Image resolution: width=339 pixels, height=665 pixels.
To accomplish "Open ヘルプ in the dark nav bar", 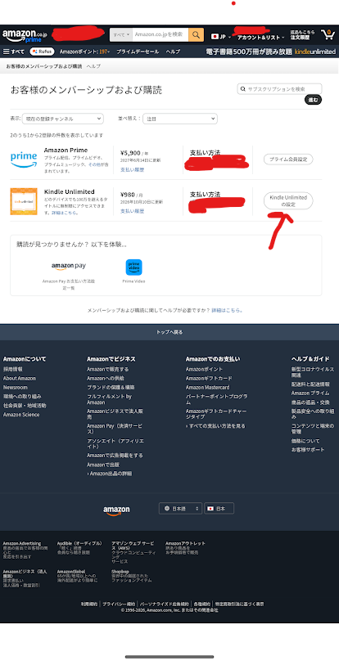I will 173,52.
